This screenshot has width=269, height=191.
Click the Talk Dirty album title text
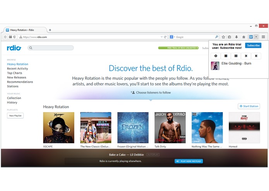pyautogui.click(x=160, y=147)
